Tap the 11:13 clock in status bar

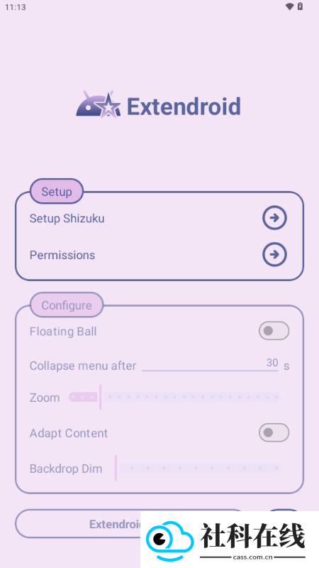(x=15, y=7)
